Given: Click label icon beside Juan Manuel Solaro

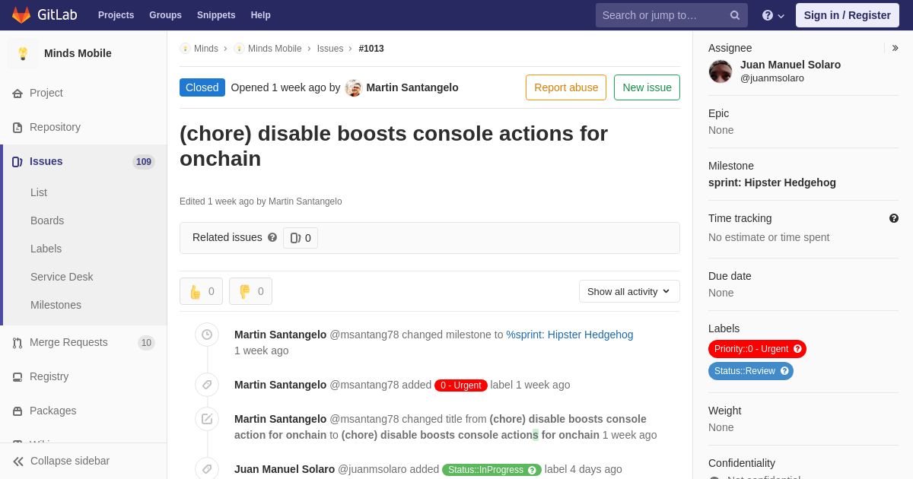Looking at the screenshot, I should point(207,469).
